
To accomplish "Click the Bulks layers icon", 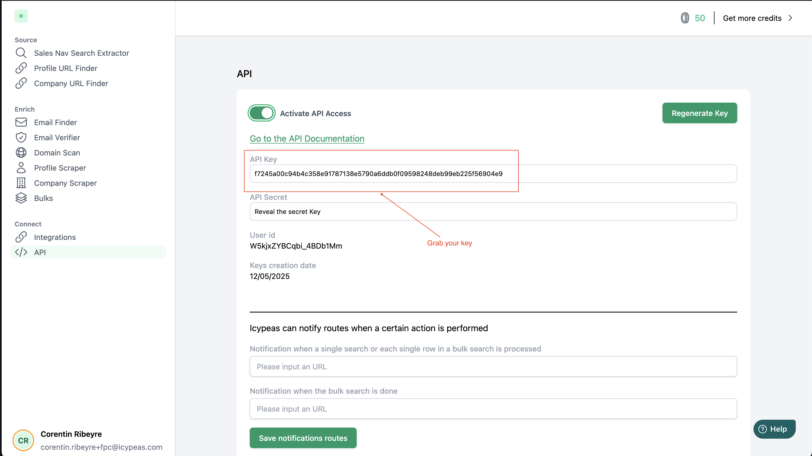I will (21, 198).
